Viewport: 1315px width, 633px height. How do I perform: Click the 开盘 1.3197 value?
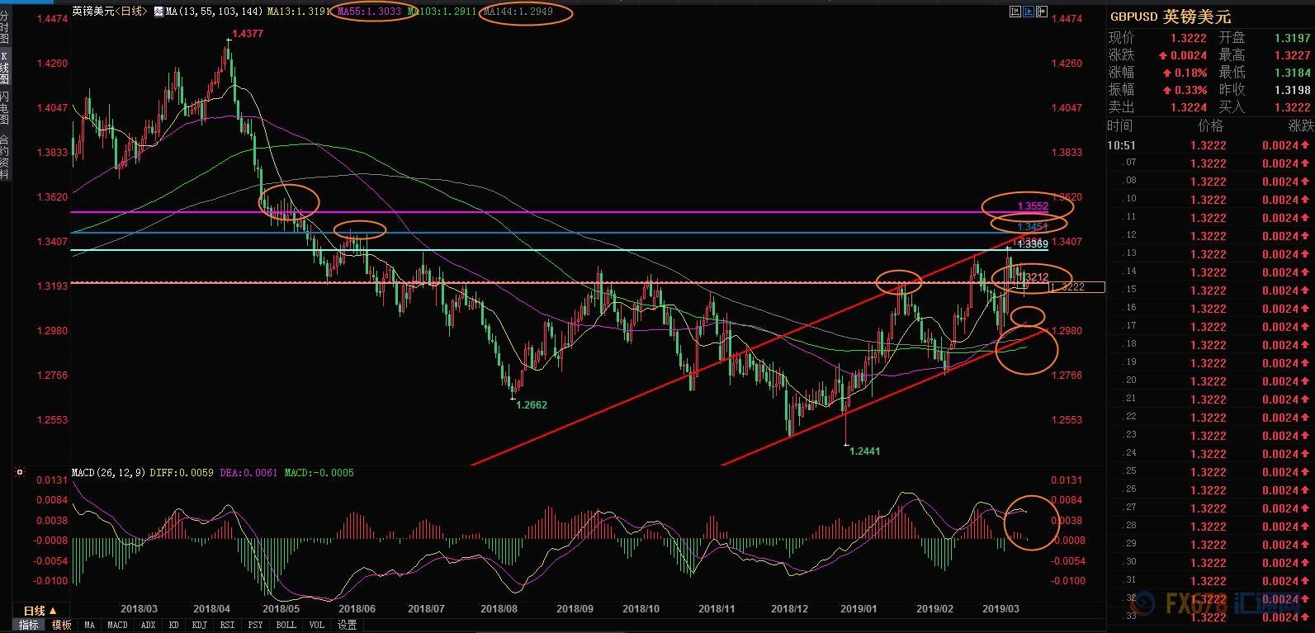(x=1293, y=38)
